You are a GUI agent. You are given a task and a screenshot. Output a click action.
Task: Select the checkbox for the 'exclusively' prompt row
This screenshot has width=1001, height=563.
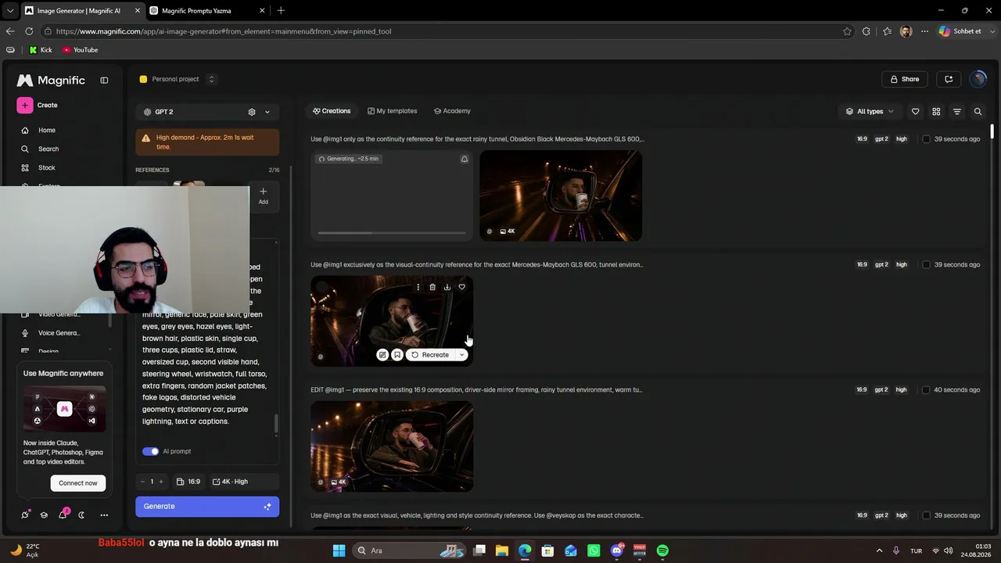926,264
